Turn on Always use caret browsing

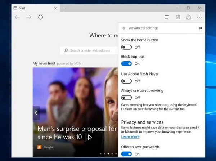coord(126,97)
